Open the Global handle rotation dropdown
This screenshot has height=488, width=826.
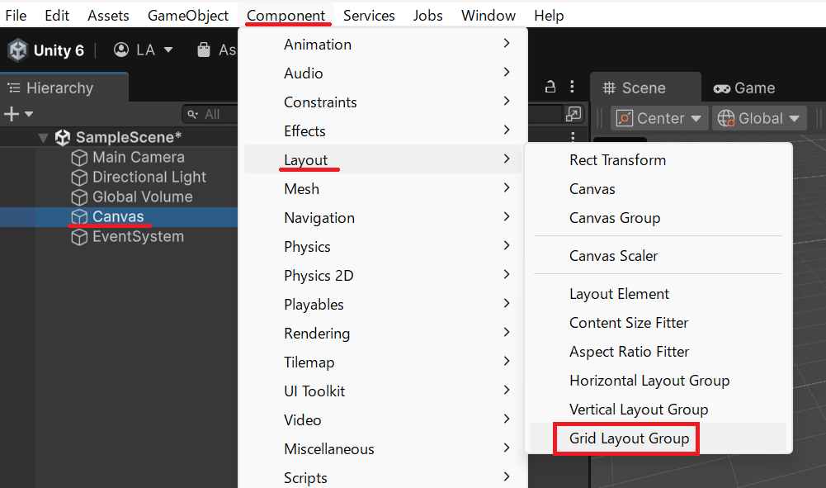[760, 118]
